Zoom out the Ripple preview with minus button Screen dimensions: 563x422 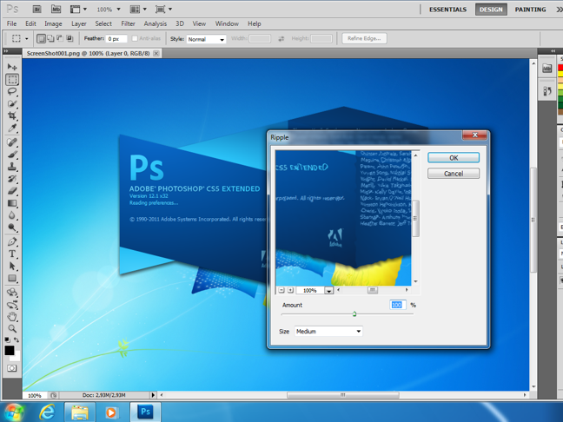click(281, 291)
